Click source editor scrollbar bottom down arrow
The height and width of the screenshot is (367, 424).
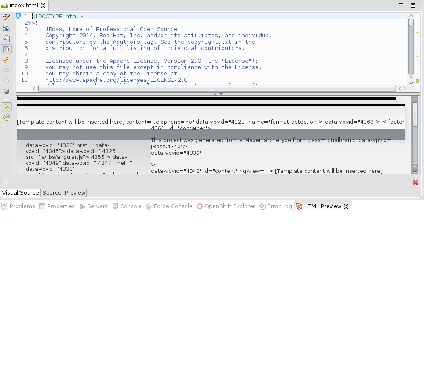click(x=411, y=83)
